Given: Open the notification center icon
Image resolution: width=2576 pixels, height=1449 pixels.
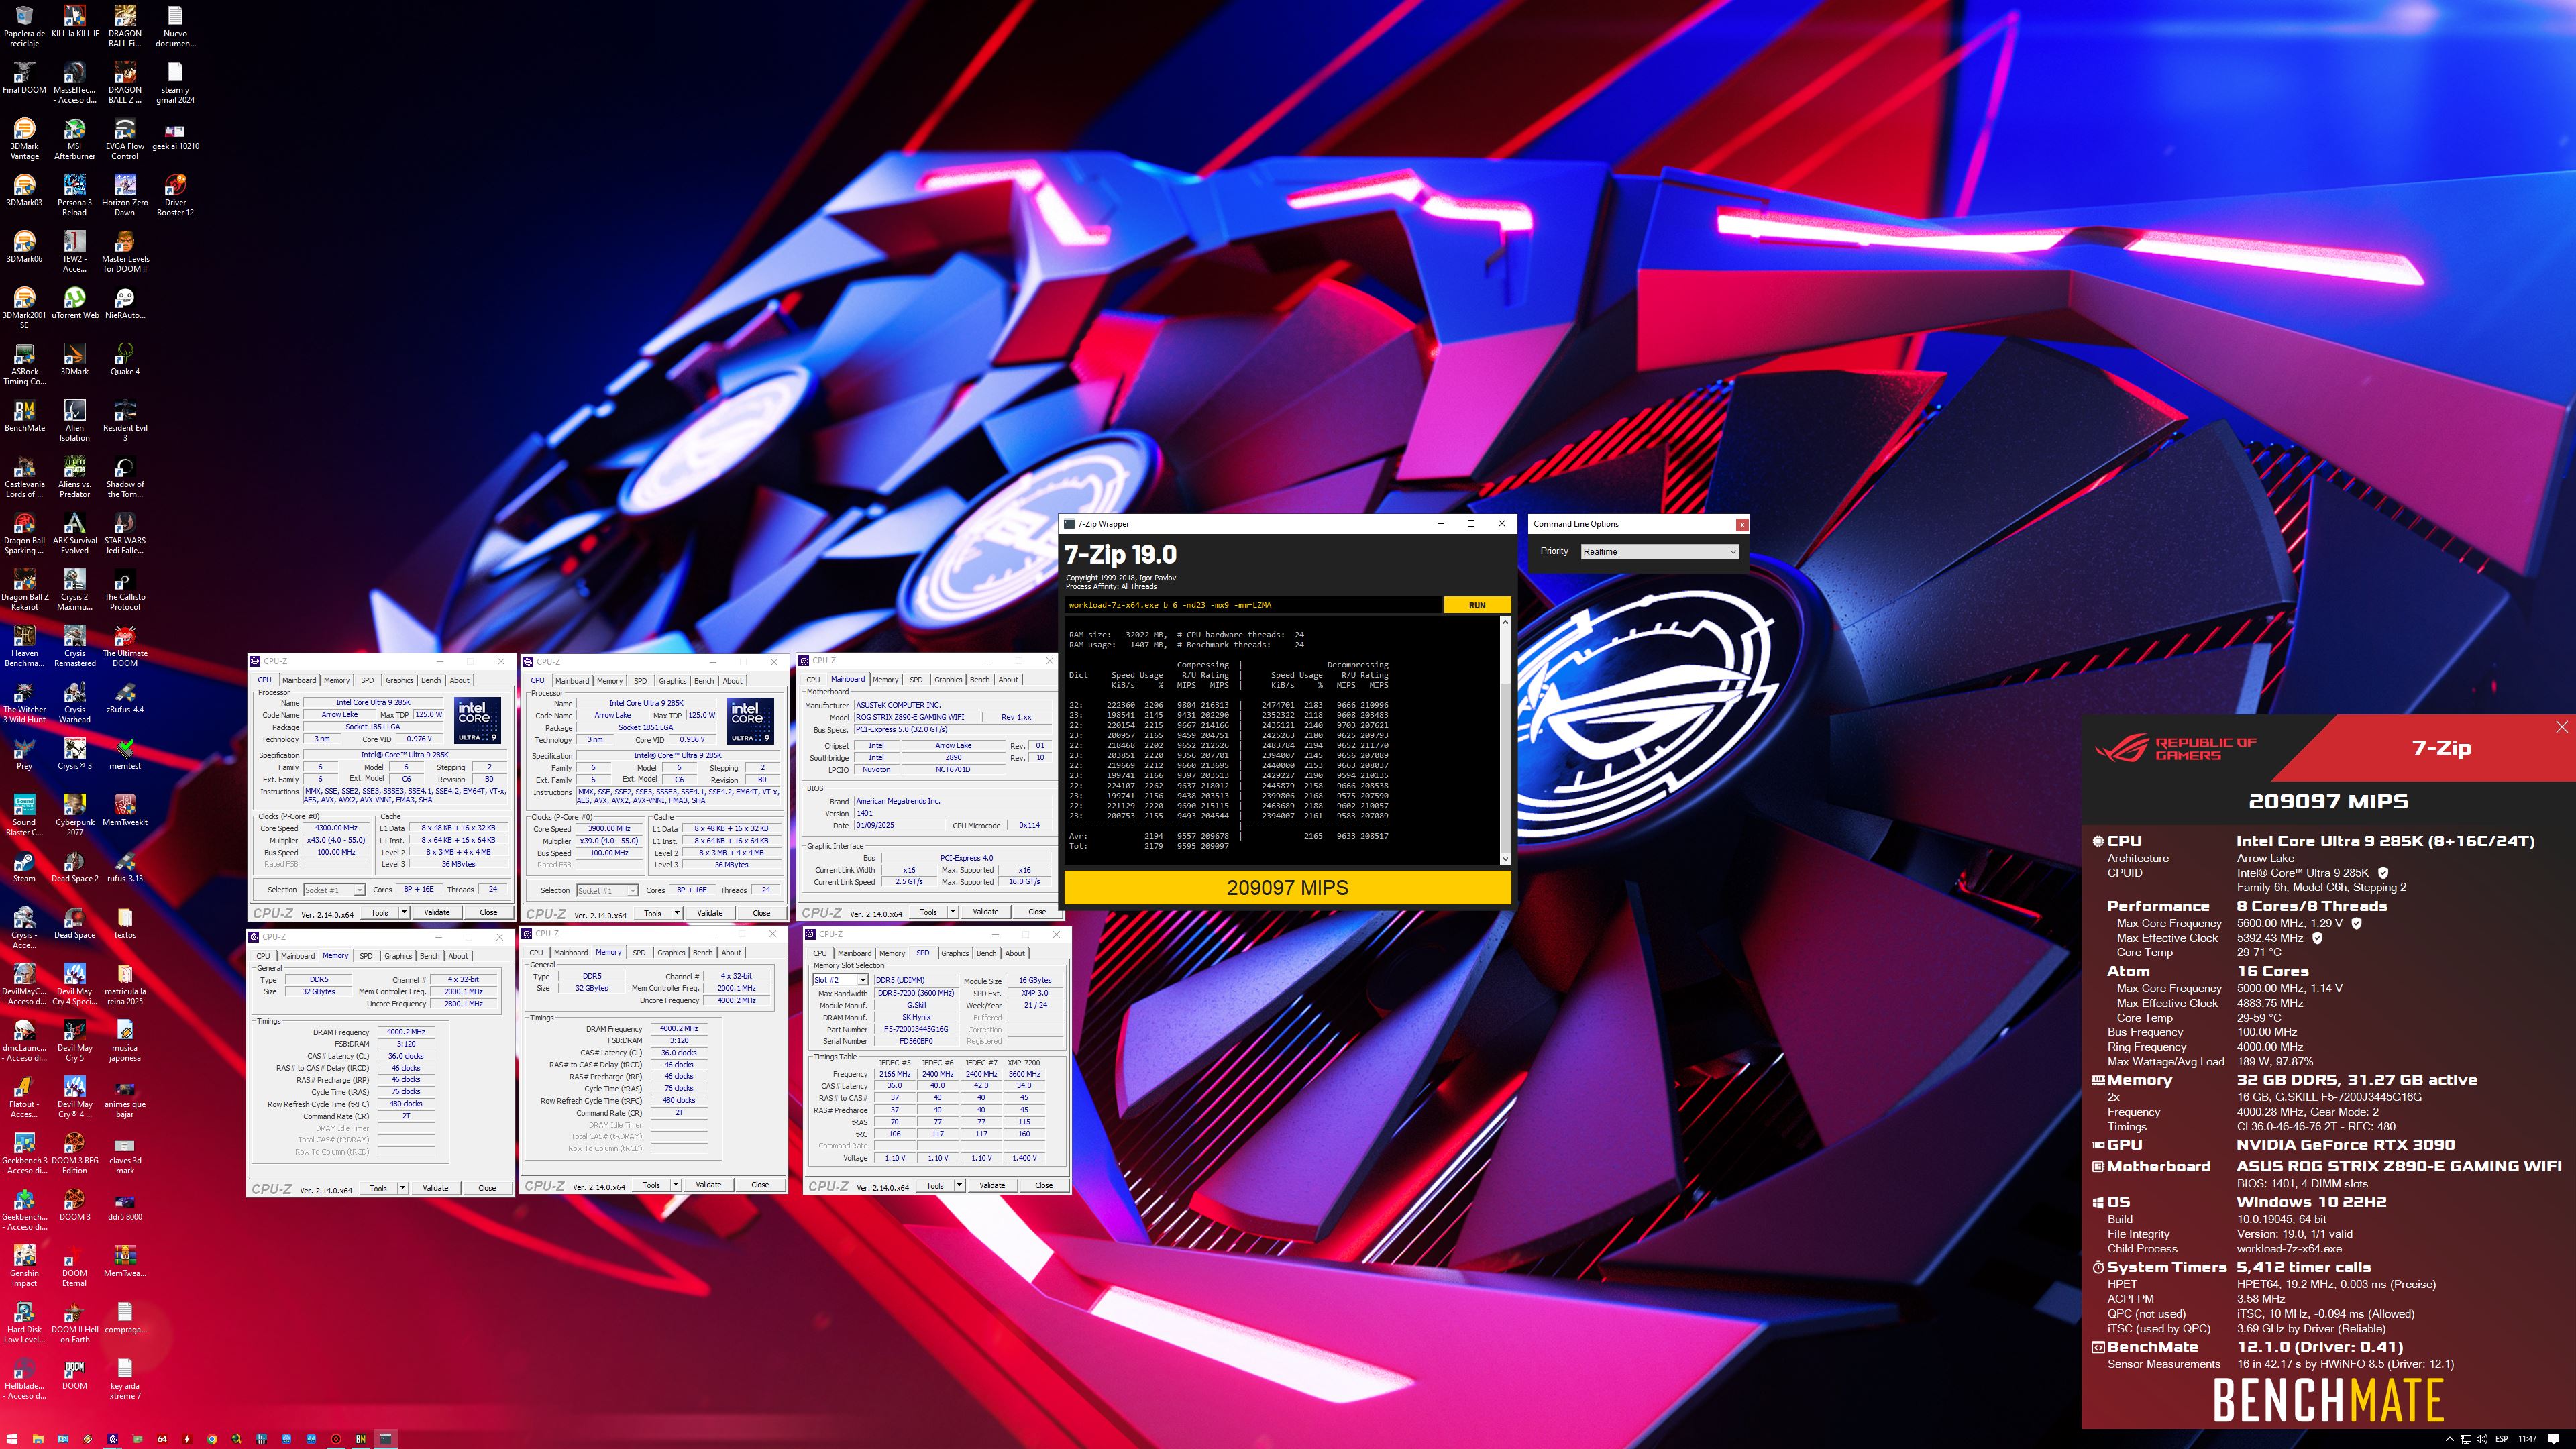Looking at the screenshot, I should coord(2555,1439).
